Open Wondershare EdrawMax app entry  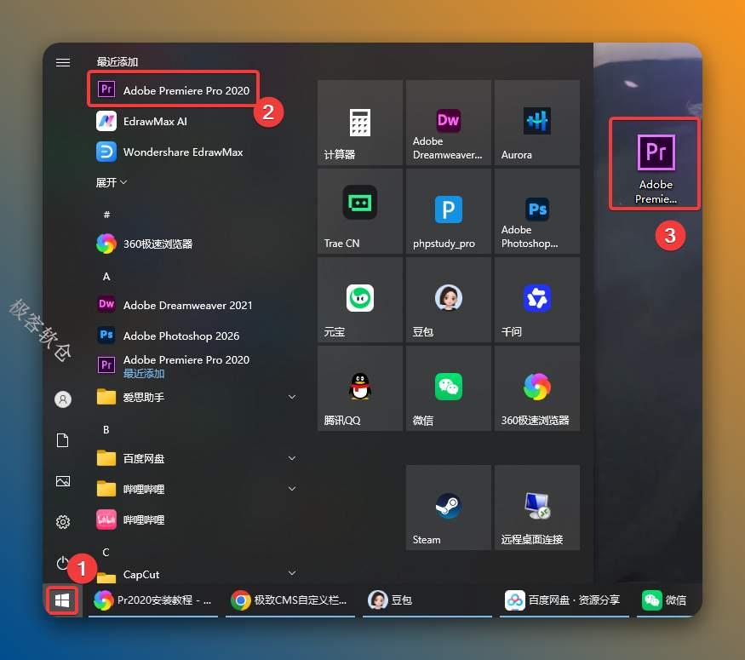coord(196,152)
